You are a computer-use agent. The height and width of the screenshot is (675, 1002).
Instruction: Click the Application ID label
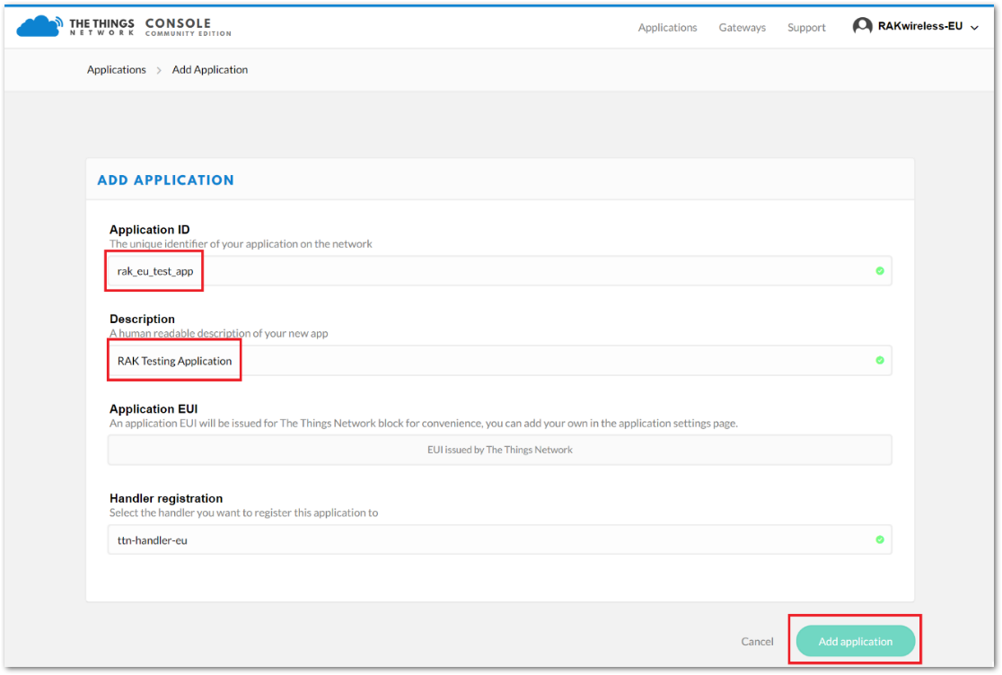tap(150, 229)
